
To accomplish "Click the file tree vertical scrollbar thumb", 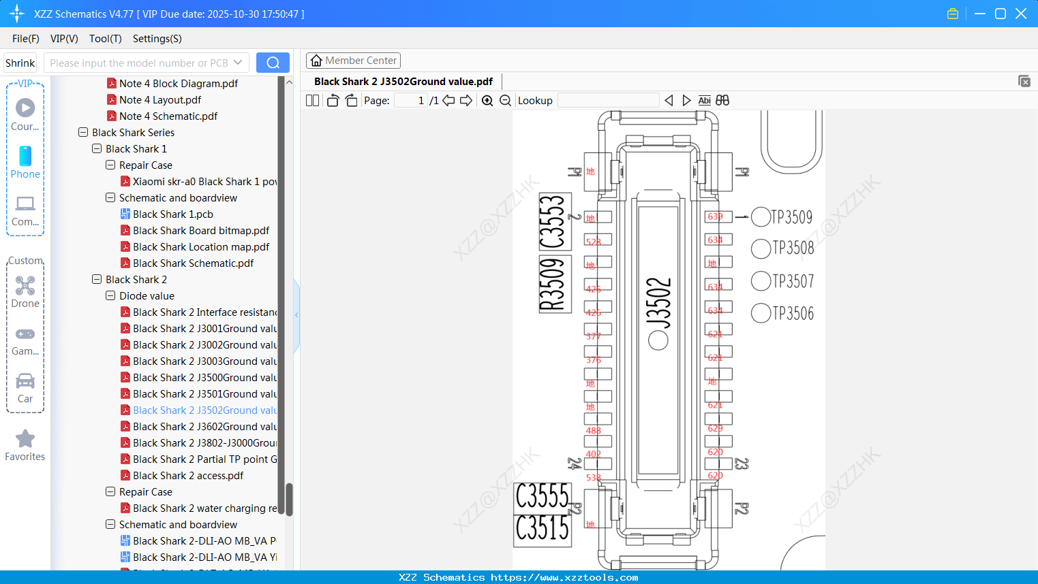I will [289, 500].
